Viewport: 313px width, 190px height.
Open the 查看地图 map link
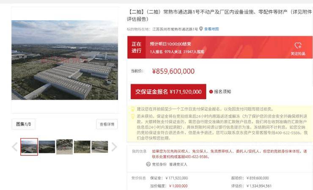[x=211, y=29]
